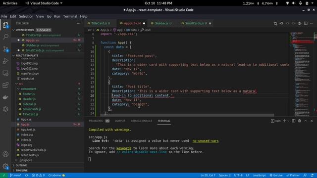Open the Docker view in activity bar
The image size is (317, 178).
5,97
